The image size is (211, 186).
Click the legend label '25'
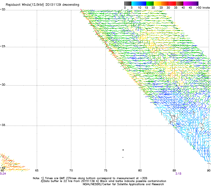tap(161, 8)
